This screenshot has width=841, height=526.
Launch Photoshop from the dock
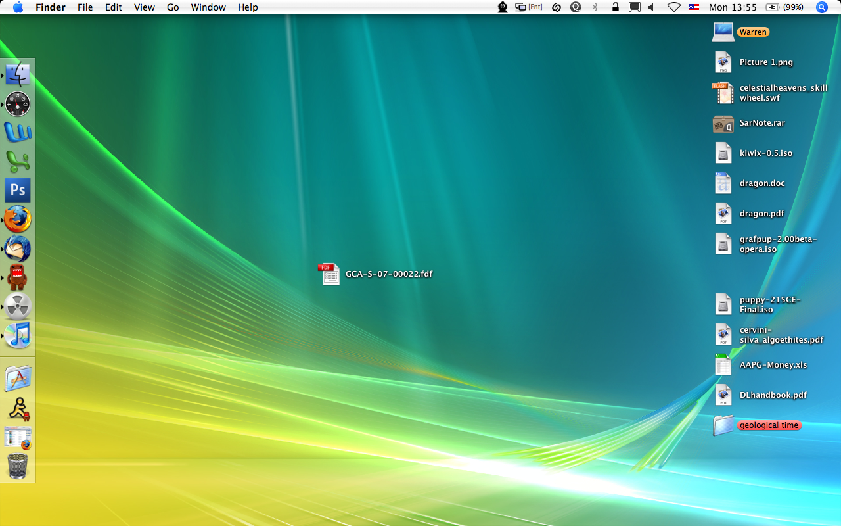click(x=18, y=190)
